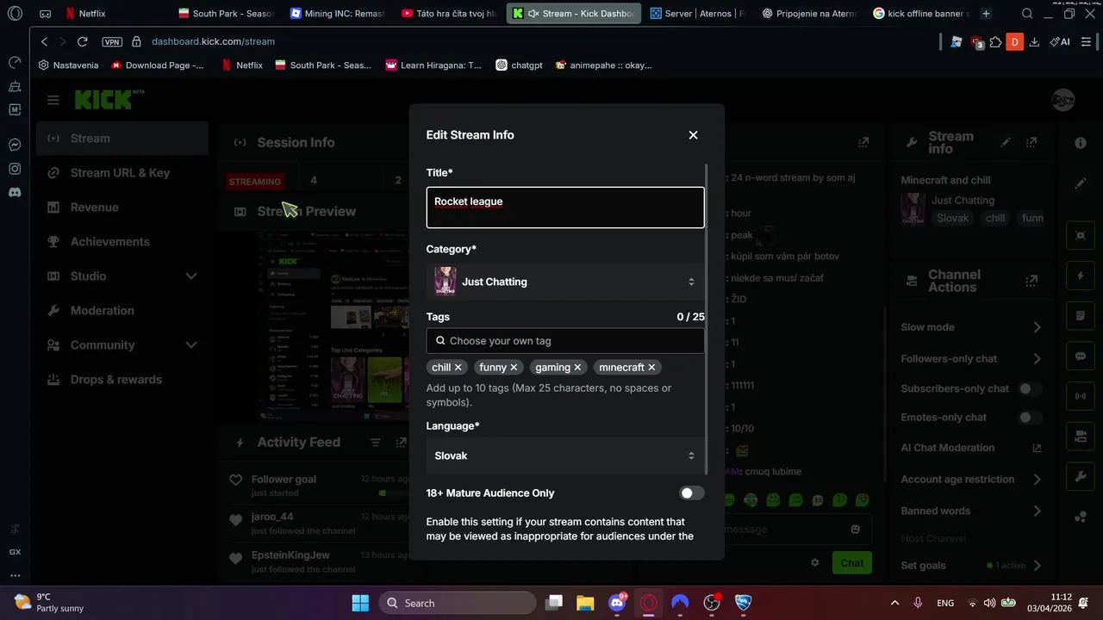Open the Achievements page
The image size is (1103, 620).
(122, 242)
